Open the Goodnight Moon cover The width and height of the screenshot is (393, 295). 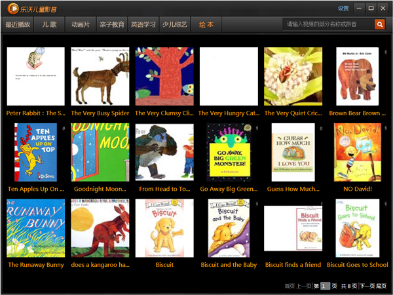100,152
